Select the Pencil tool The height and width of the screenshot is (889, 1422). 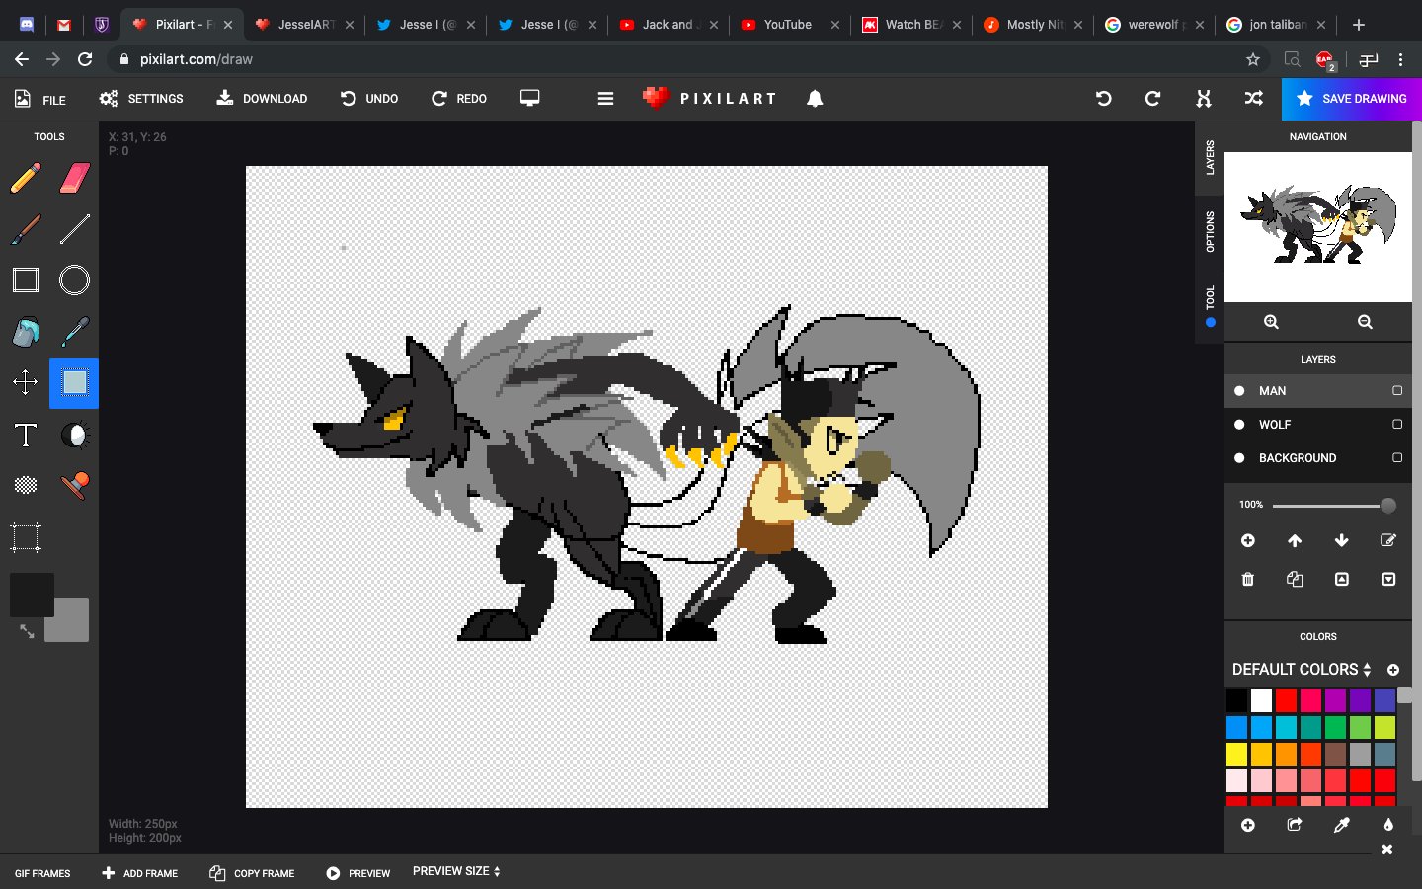(26, 179)
